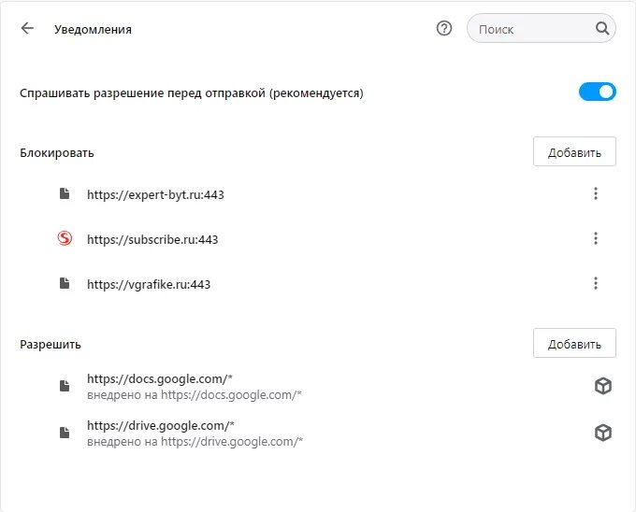Viewport: 636px width, 512px height.
Task: Focus the Поиск search field
Action: tap(542, 28)
